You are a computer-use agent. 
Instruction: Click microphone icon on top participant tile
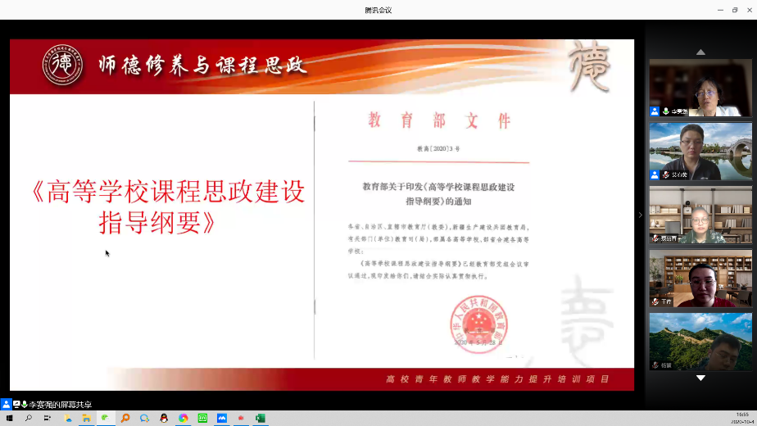pos(665,111)
